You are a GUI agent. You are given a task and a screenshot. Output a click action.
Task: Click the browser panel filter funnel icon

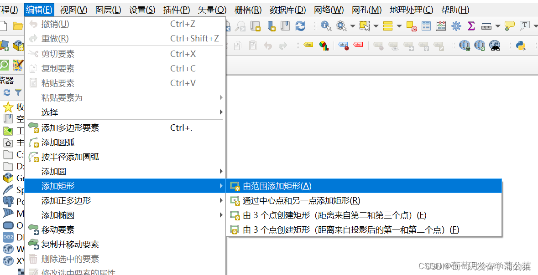(18, 92)
